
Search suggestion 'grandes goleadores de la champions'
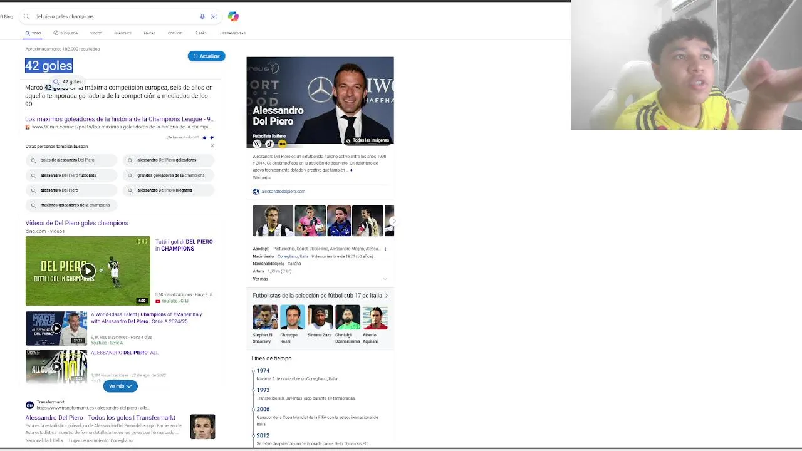point(168,175)
